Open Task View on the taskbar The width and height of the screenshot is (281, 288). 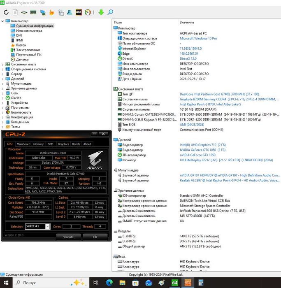(x=96, y=283)
